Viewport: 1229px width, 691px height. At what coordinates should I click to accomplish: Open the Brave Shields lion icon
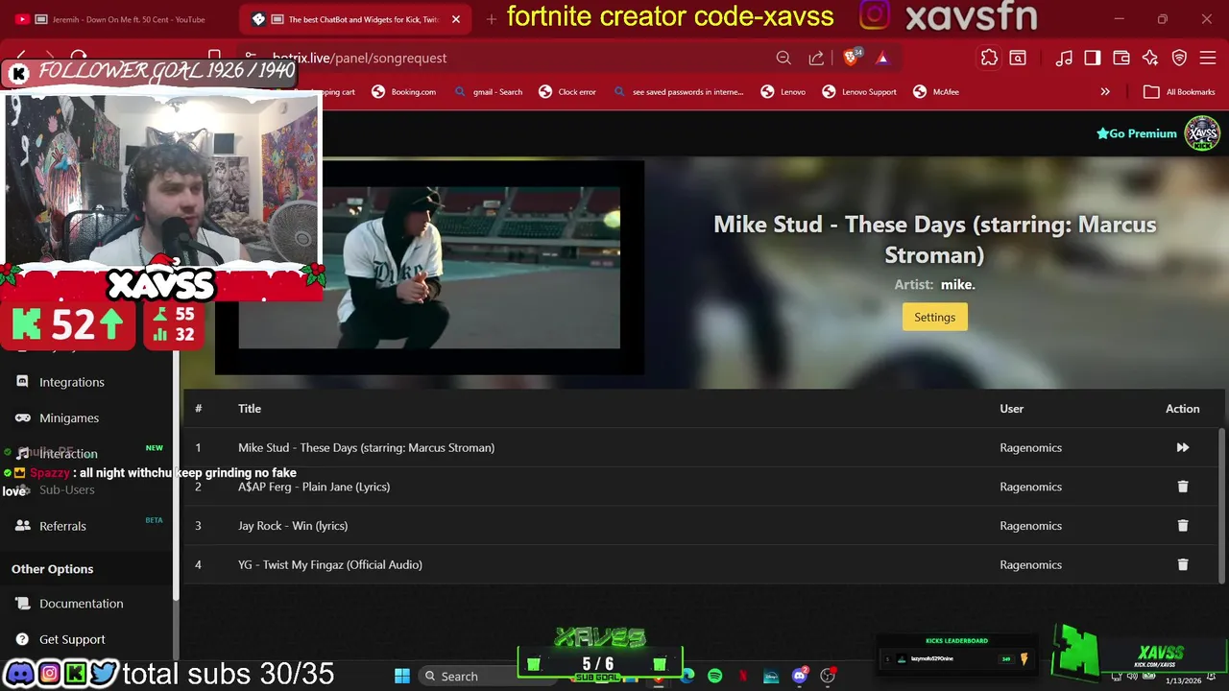(x=851, y=58)
